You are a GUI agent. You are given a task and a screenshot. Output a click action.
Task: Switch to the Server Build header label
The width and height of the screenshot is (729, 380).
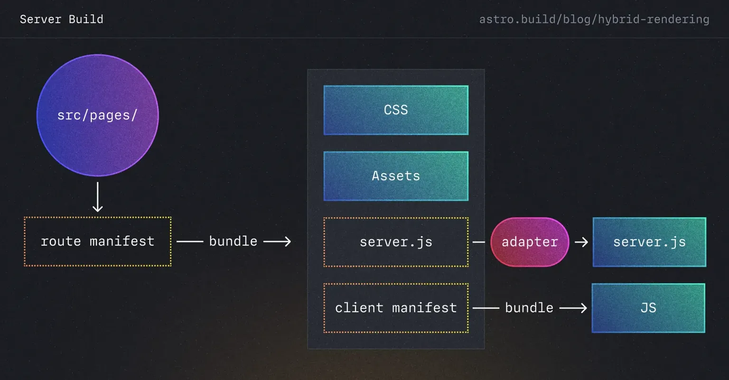click(61, 19)
